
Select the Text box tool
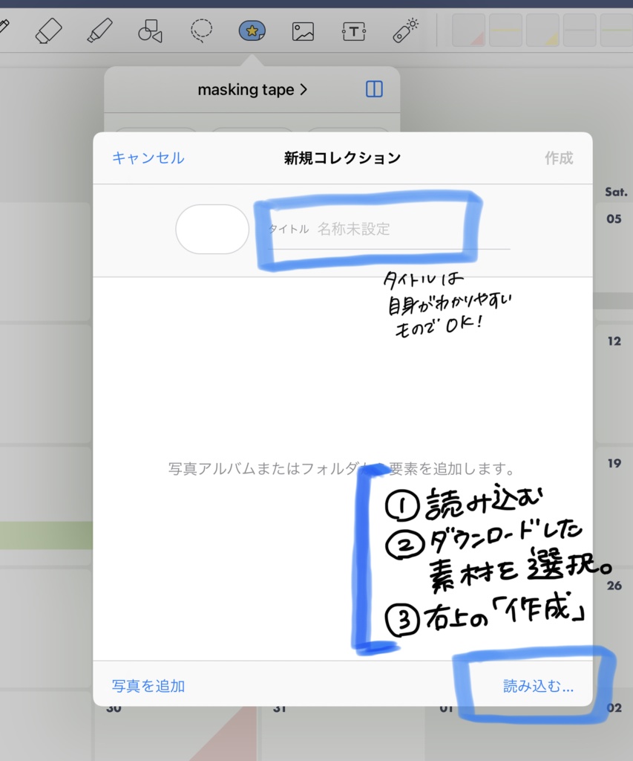click(x=353, y=30)
